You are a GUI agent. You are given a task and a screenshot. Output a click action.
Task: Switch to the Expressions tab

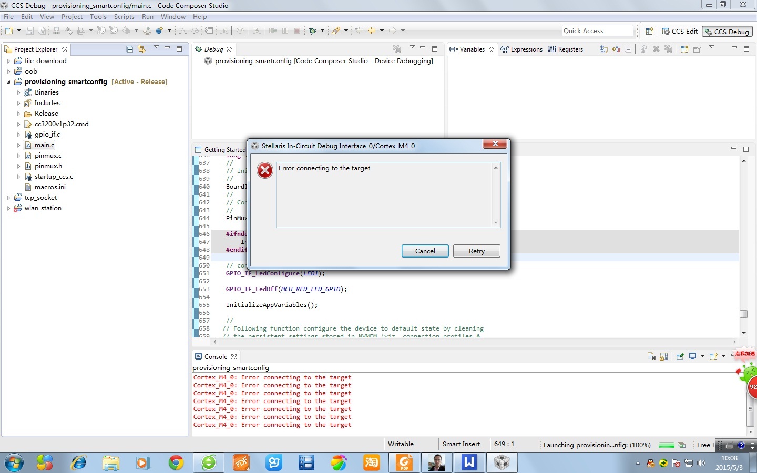pos(521,49)
